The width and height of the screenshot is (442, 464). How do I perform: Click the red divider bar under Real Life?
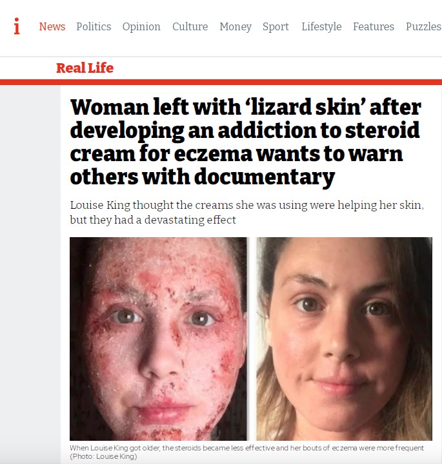(221, 82)
